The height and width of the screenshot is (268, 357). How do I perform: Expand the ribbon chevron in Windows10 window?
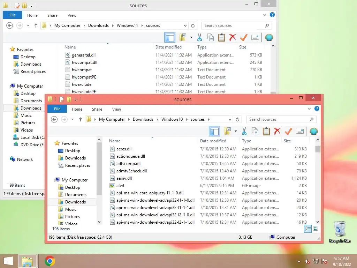pos(309,109)
